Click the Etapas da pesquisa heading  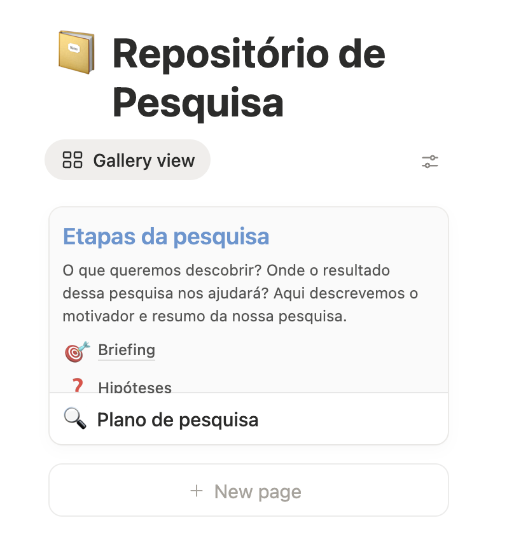click(x=165, y=236)
